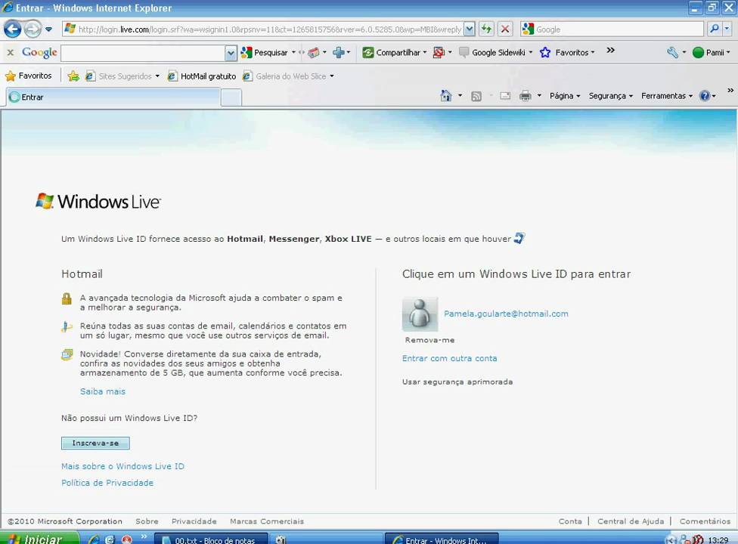Select the Entrar browser tab
The height and width of the screenshot is (544, 738).
pyautogui.click(x=113, y=97)
